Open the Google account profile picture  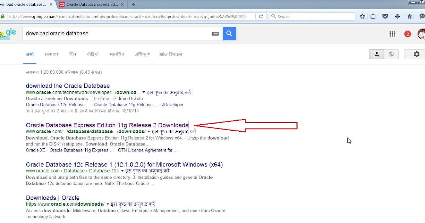421,34
